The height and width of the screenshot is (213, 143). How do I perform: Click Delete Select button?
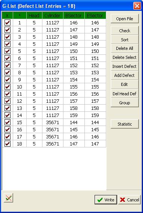pyautogui.click(x=125, y=57)
